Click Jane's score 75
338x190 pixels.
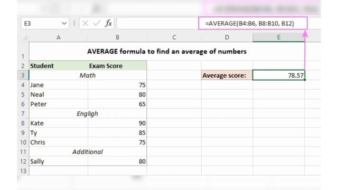point(117,85)
